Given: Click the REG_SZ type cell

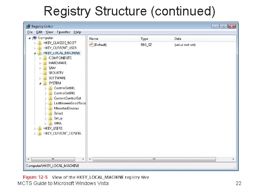Looking at the screenshot, I should pyautogui.click(x=146, y=45).
